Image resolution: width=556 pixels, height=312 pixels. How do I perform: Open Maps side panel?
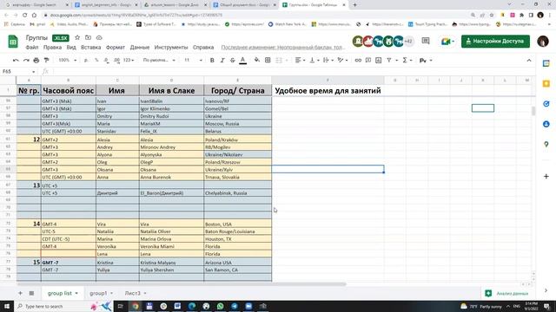click(x=546, y=145)
